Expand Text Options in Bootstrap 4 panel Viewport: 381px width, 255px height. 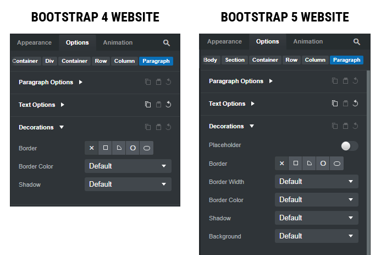click(x=63, y=105)
